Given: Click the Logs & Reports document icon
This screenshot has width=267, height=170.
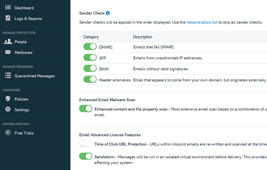Looking at the screenshot, I should click(x=7, y=18).
